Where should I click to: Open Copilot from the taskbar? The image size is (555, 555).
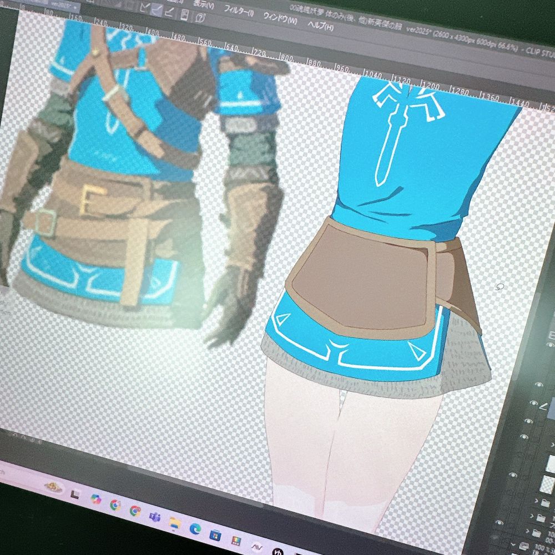pyautogui.click(x=95, y=500)
